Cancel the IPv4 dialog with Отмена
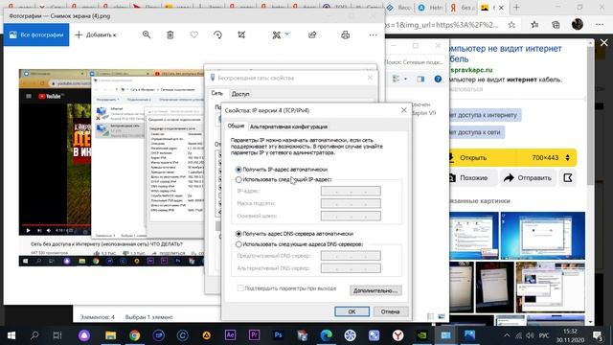613x345 pixels. 390,311
